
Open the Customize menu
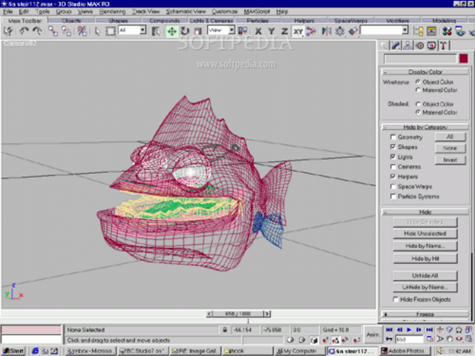coord(224,12)
